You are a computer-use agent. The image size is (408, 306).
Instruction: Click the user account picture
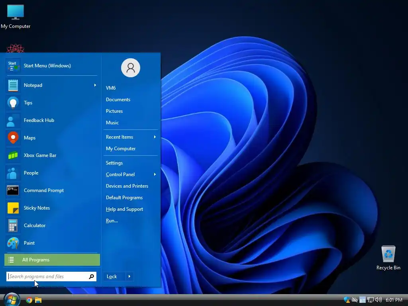pos(131,68)
